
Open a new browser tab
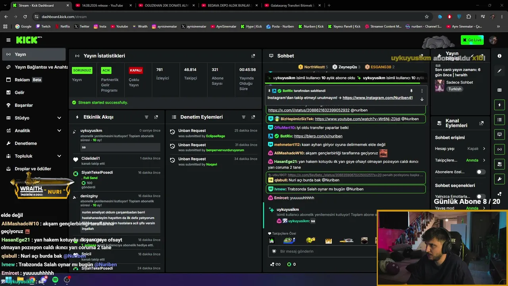pos(329,6)
